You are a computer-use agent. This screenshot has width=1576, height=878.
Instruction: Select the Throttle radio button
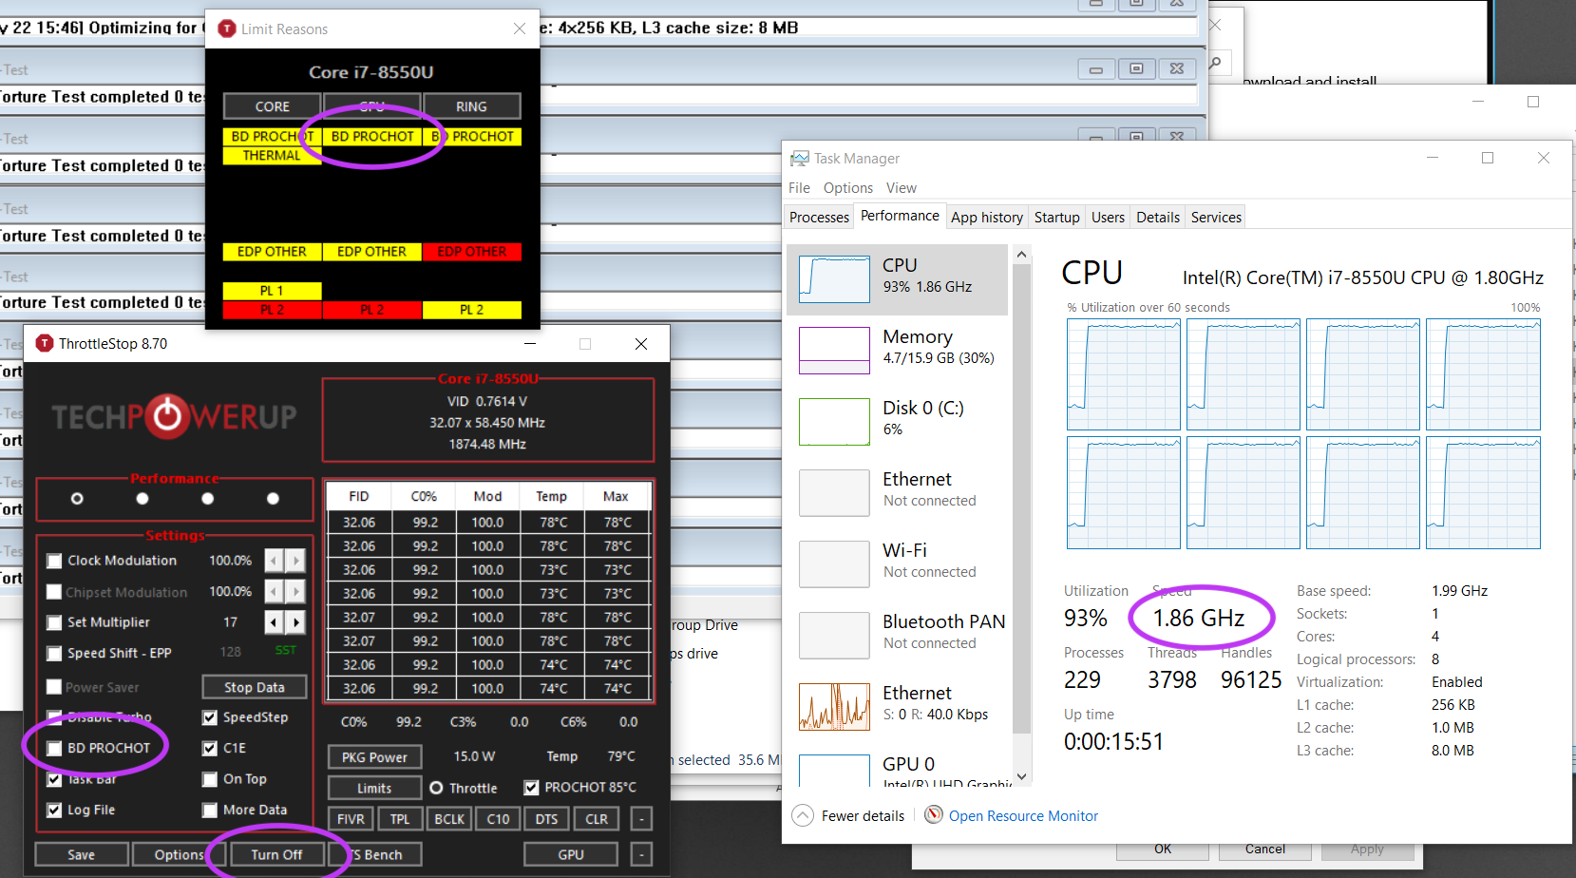[x=436, y=788]
